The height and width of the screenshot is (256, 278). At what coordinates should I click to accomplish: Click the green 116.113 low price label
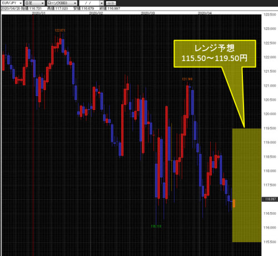(x=156, y=226)
